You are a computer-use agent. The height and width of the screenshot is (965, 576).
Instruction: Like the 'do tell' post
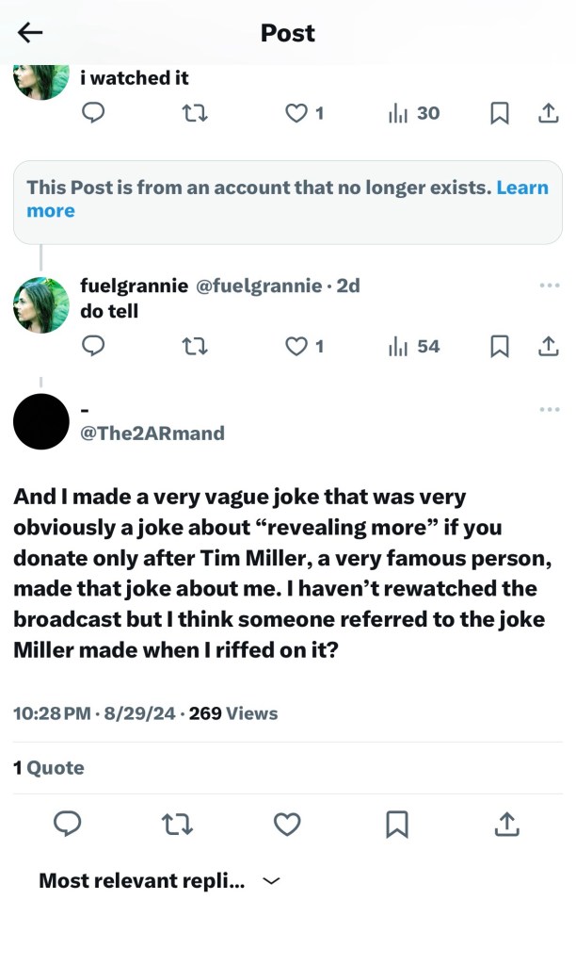tap(296, 347)
